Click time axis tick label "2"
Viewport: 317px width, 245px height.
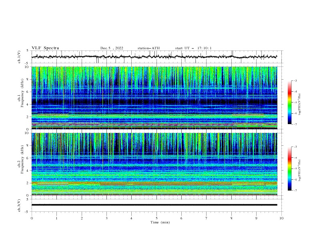82,218
